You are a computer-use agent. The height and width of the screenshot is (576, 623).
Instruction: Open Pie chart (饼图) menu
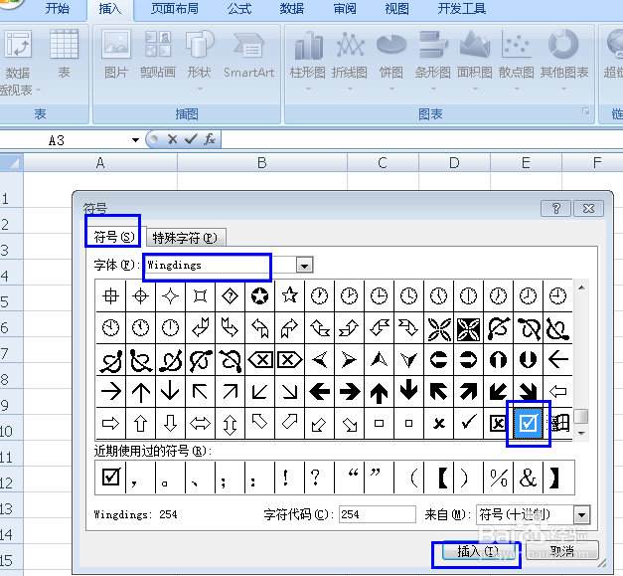tap(390, 45)
